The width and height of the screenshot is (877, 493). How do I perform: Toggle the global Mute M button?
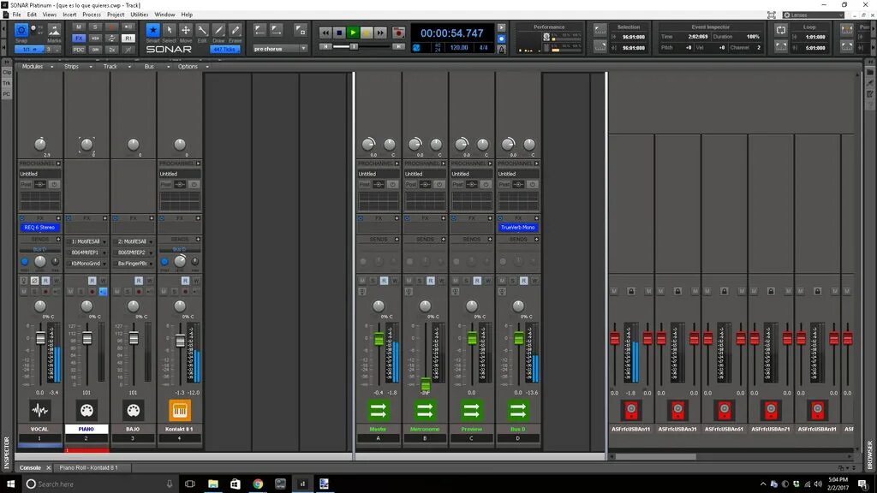(x=78, y=27)
